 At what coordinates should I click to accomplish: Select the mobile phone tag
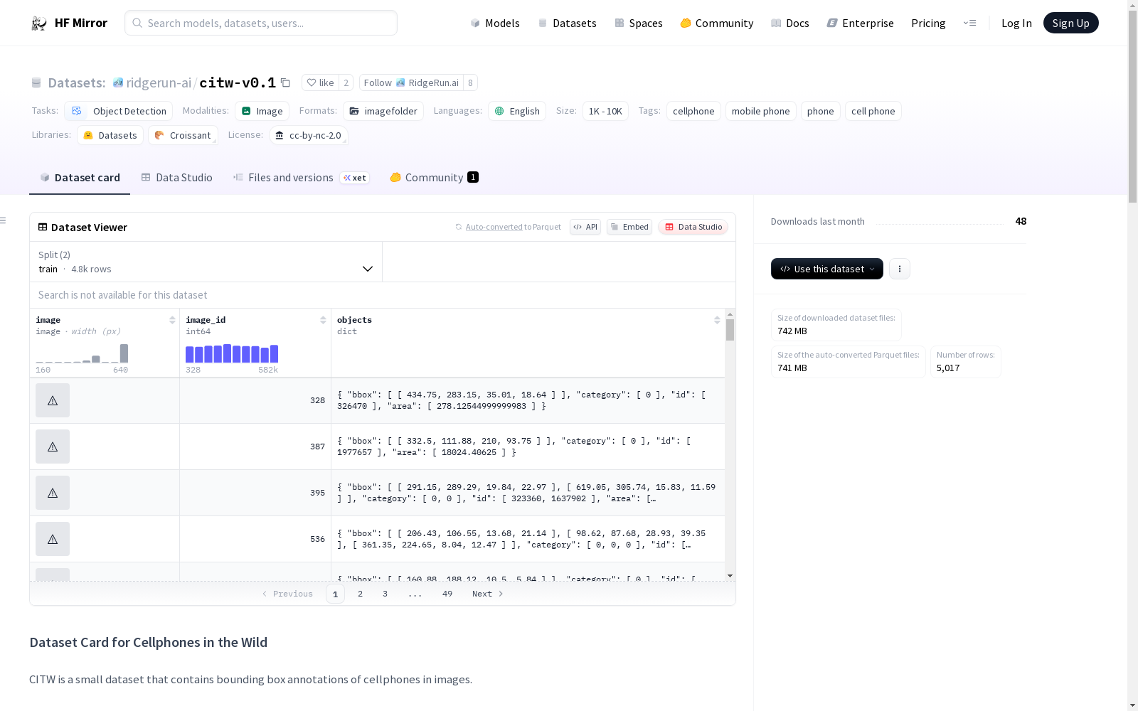pyautogui.click(x=760, y=111)
